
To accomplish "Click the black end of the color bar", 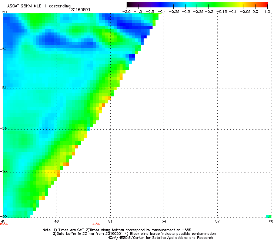I will (x=129, y=4).
